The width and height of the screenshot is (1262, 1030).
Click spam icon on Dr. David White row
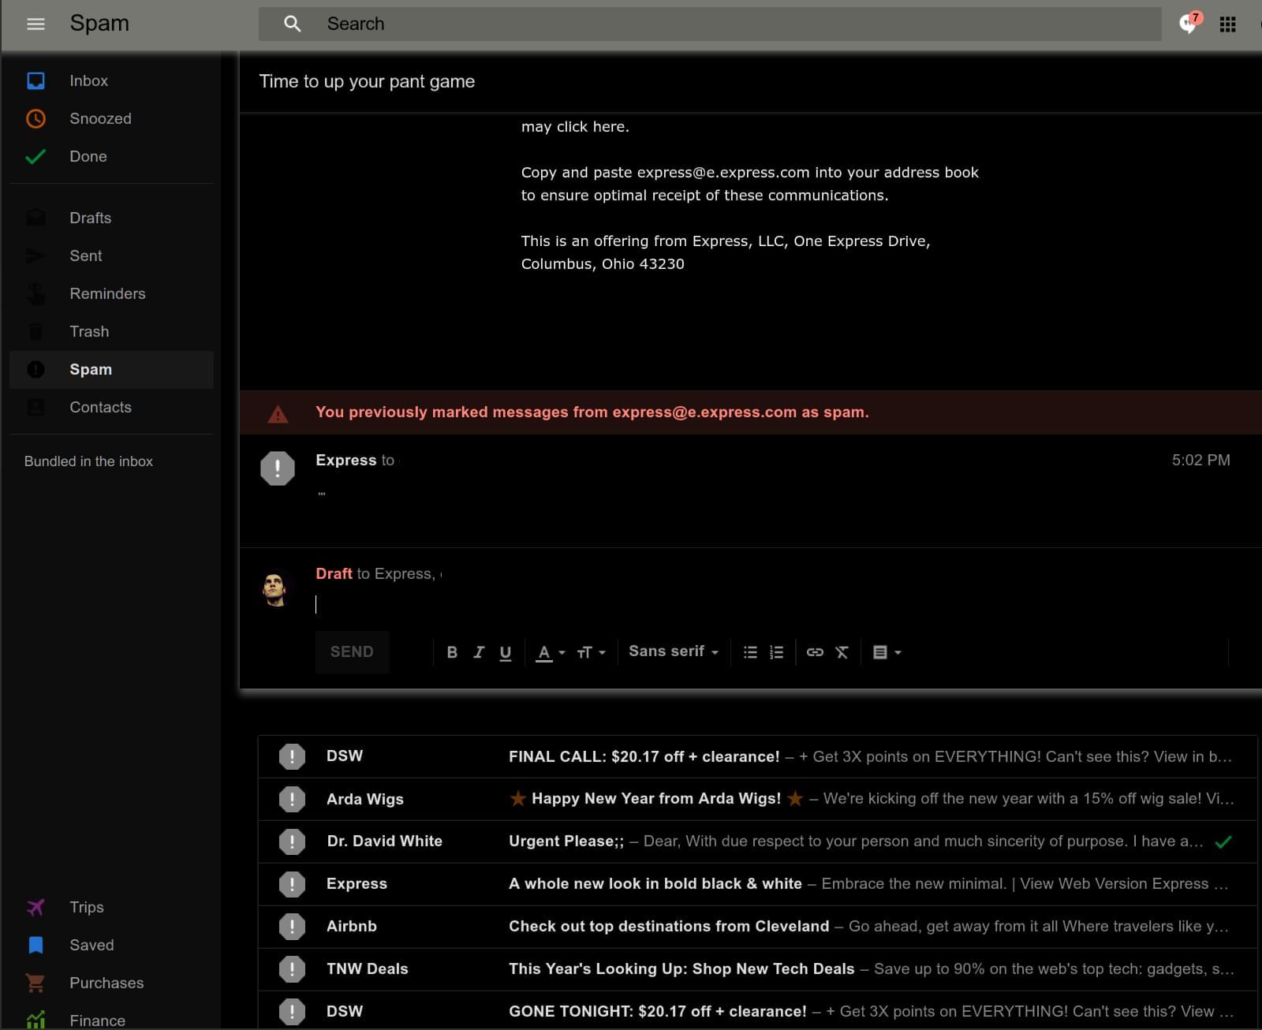click(292, 842)
